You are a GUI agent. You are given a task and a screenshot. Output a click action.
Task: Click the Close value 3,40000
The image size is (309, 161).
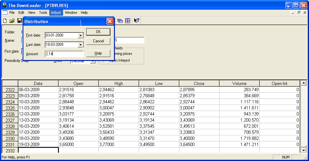coord(199,138)
